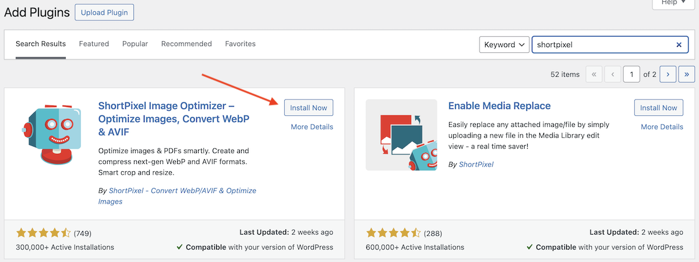
Task: Jump to the last results page arrow
Action: point(687,75)
